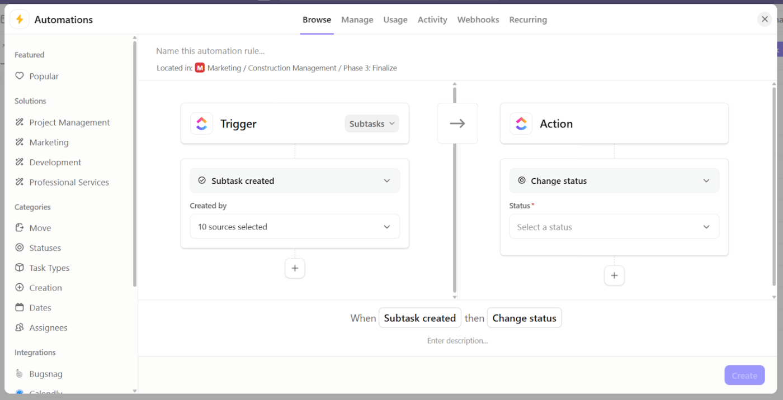Open the Webhooks tab

point(478,20)
